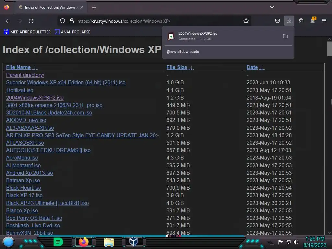The image size is (332, 249).
Task: Sort listing by File Size
Action: coord(177,67)
